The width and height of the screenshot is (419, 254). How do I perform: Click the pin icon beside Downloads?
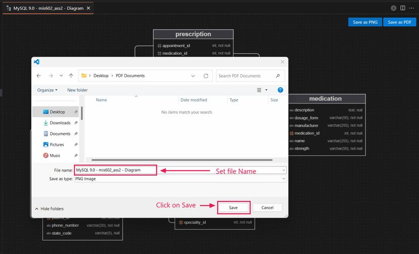[76, 123]
